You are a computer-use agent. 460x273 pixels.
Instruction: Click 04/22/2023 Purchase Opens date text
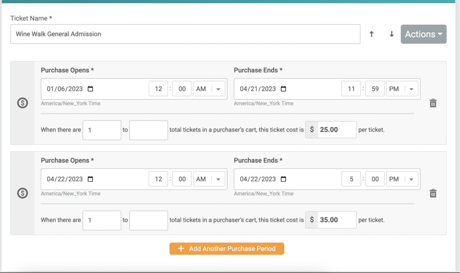[x=65, y=179]
